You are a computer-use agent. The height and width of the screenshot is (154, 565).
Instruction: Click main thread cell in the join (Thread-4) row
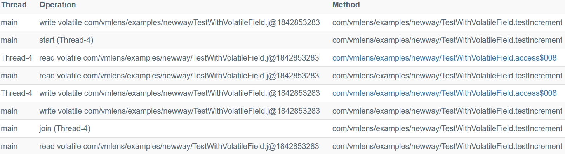(x=9, y=128)
